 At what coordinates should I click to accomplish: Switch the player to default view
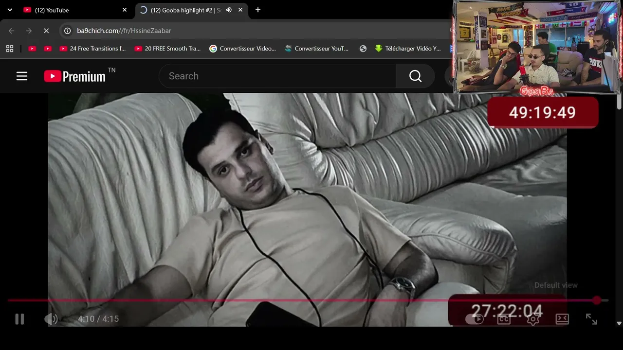pos(562,319)
